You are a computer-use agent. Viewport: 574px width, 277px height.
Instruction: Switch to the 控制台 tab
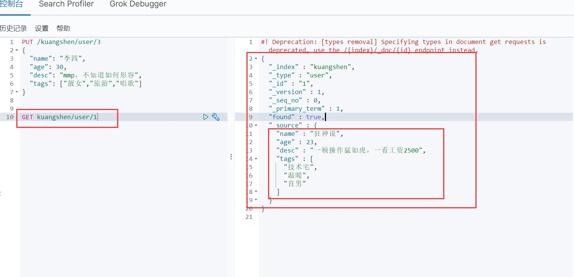[11, 4]
